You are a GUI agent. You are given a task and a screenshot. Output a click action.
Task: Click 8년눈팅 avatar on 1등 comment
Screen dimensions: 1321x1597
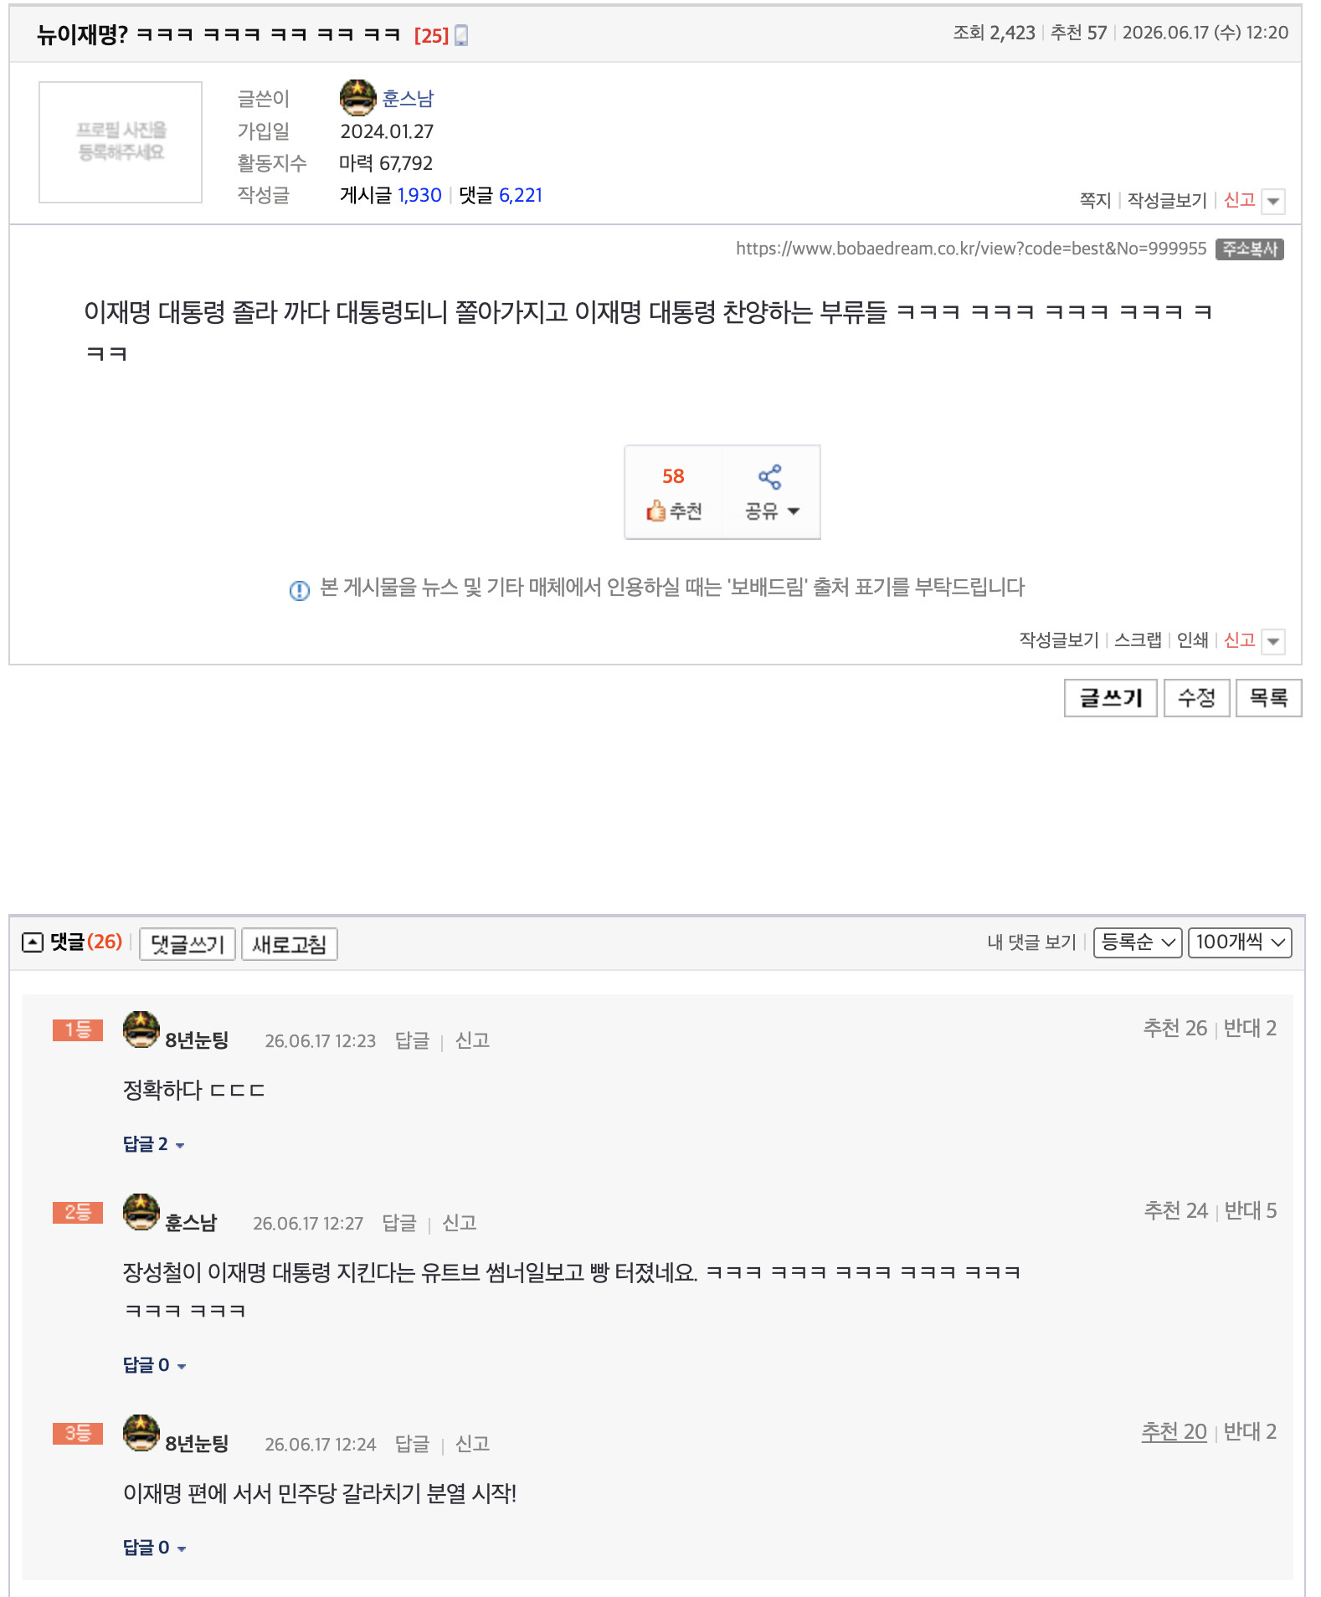(141, 1030)
